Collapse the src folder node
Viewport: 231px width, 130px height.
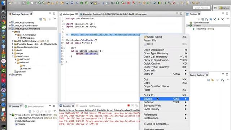click(13, 32)
